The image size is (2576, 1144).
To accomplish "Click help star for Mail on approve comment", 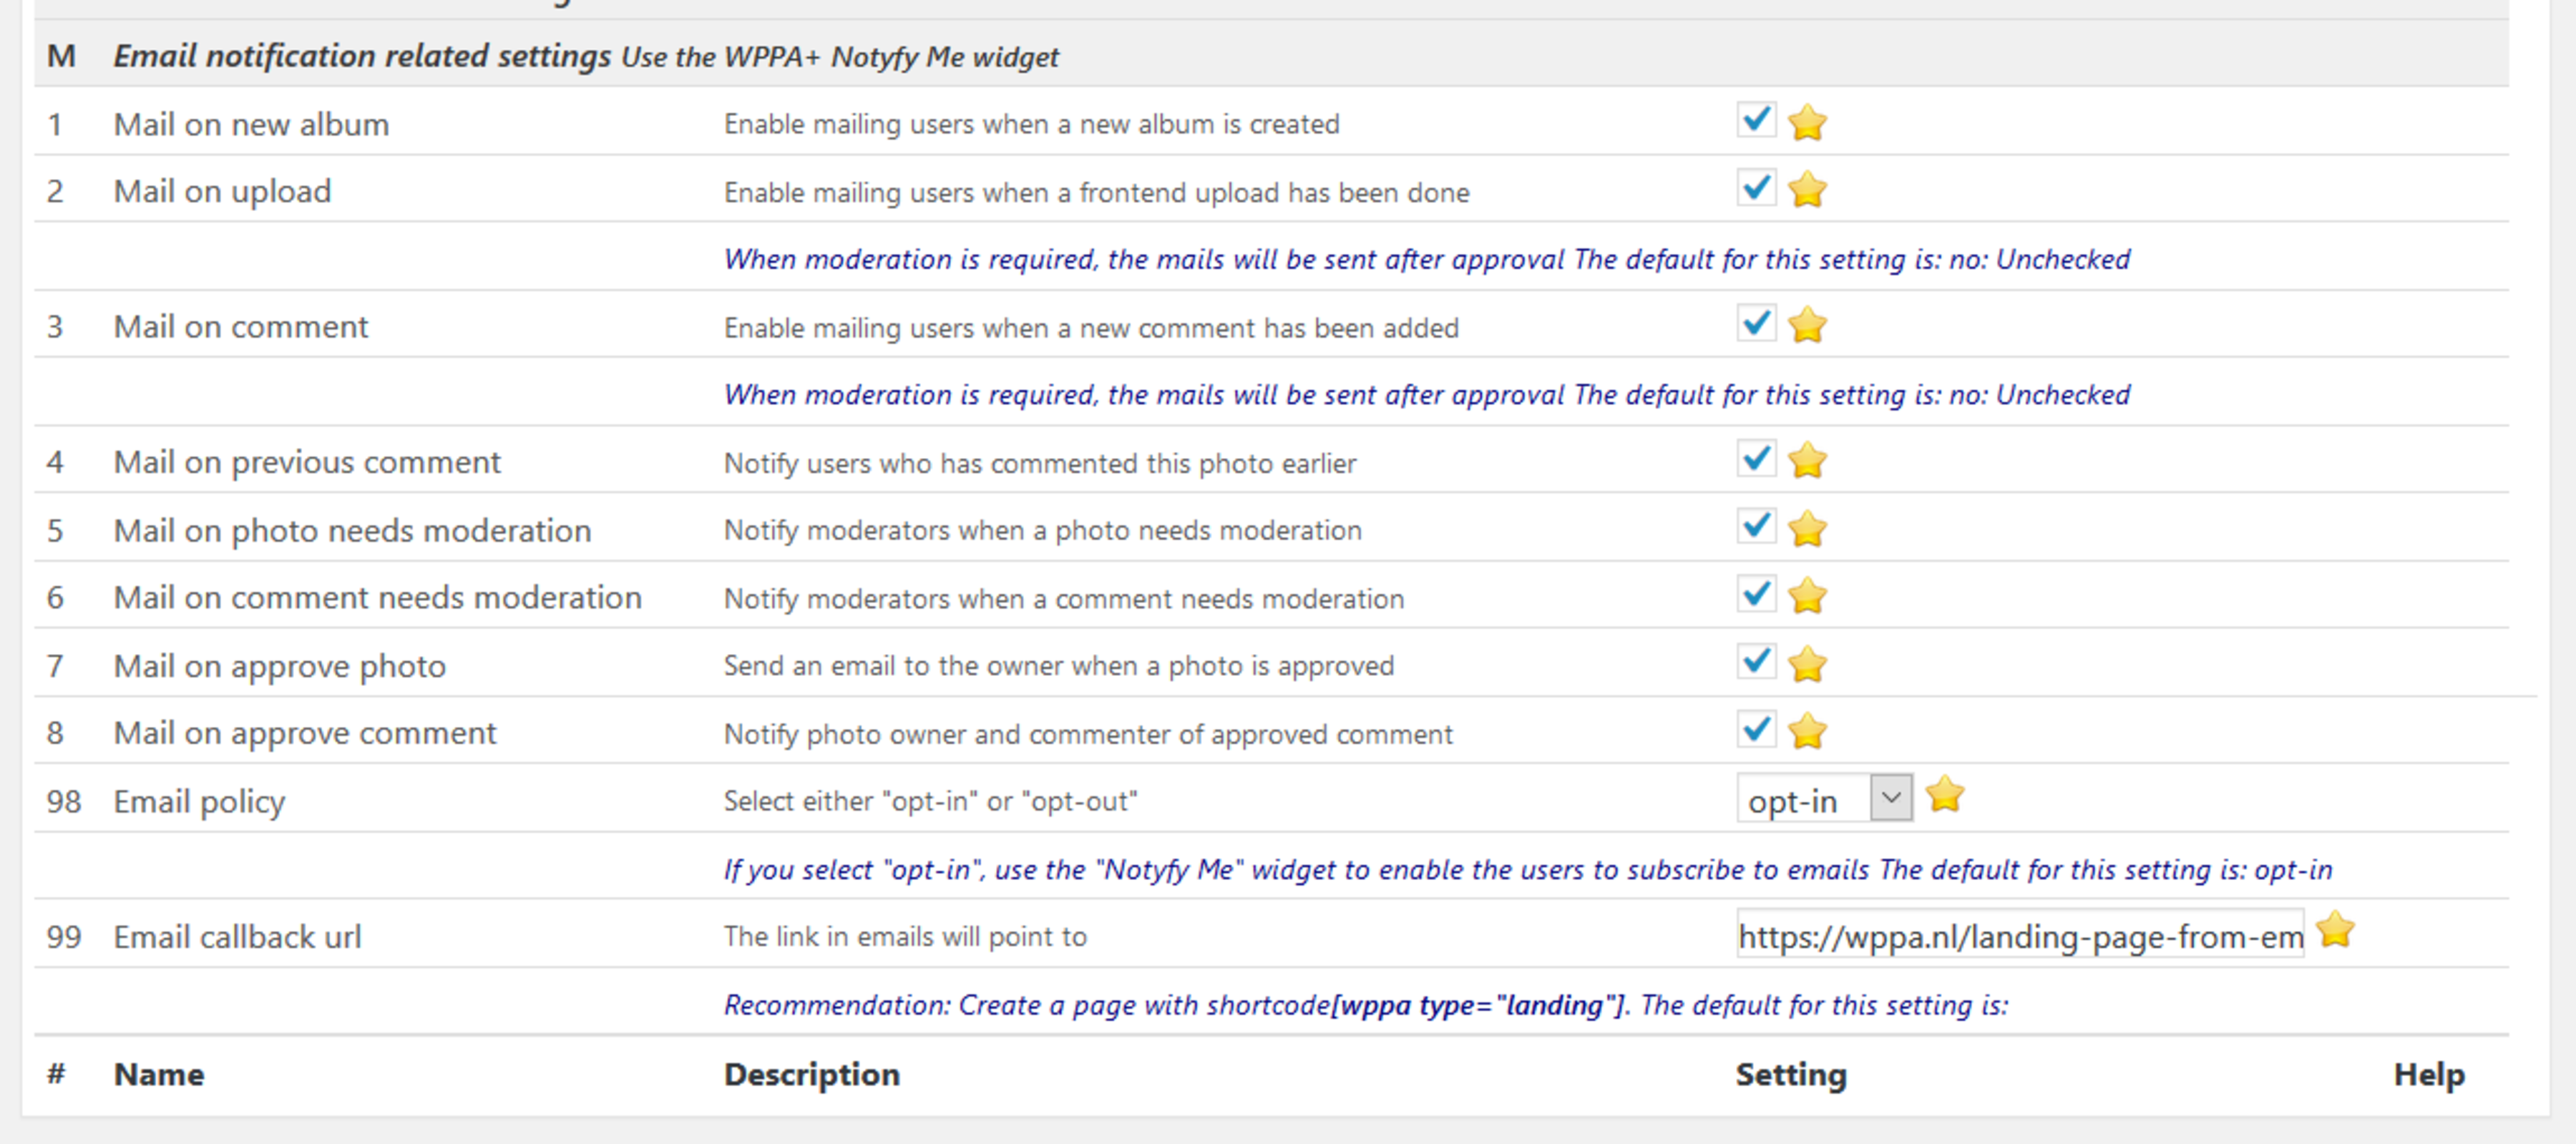I will 1808,731.
